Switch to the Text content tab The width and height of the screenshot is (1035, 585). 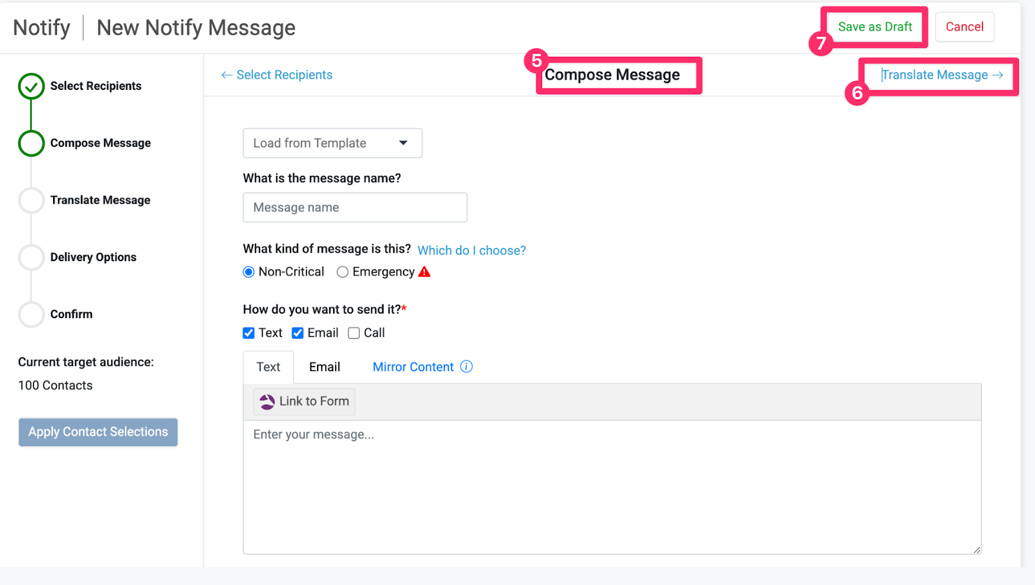(268, 367)
